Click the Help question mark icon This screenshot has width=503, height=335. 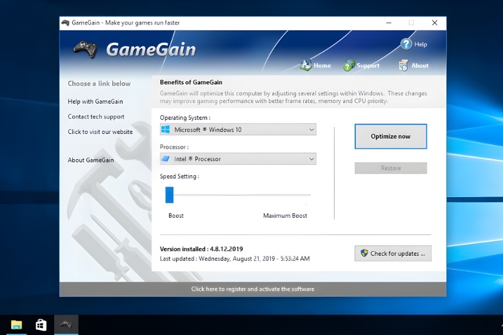point(406,44)
